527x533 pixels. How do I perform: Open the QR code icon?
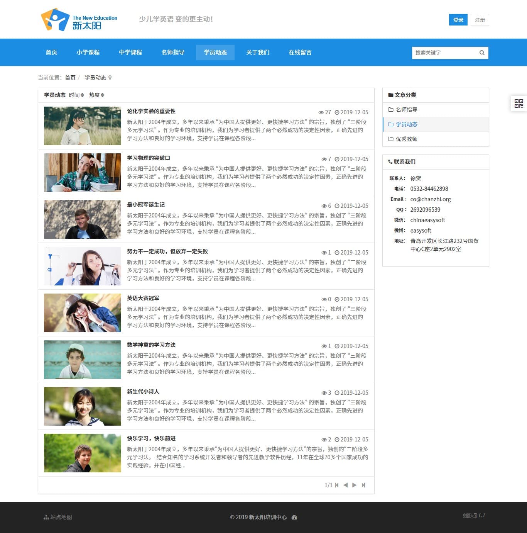[x=519, y=104]
